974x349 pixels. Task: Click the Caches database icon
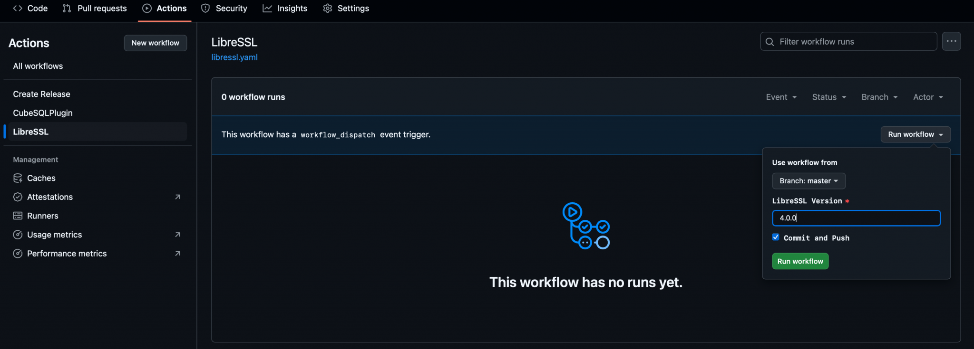[x=18, y=178]
